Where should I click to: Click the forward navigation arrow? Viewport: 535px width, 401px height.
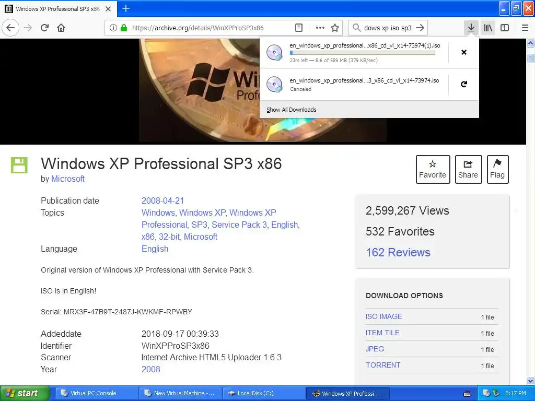point(28,28)
